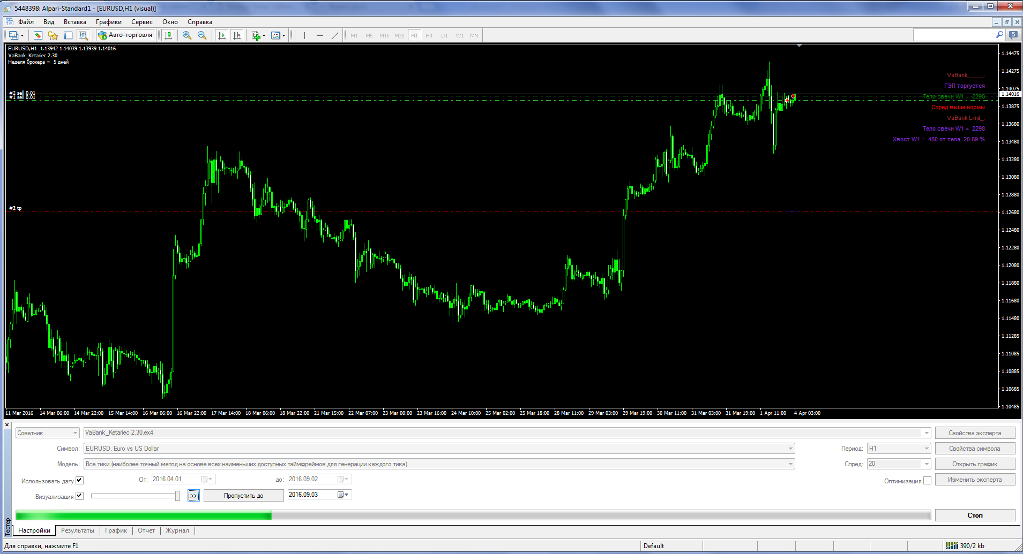Open the Справка menu

tap(200, 22)
